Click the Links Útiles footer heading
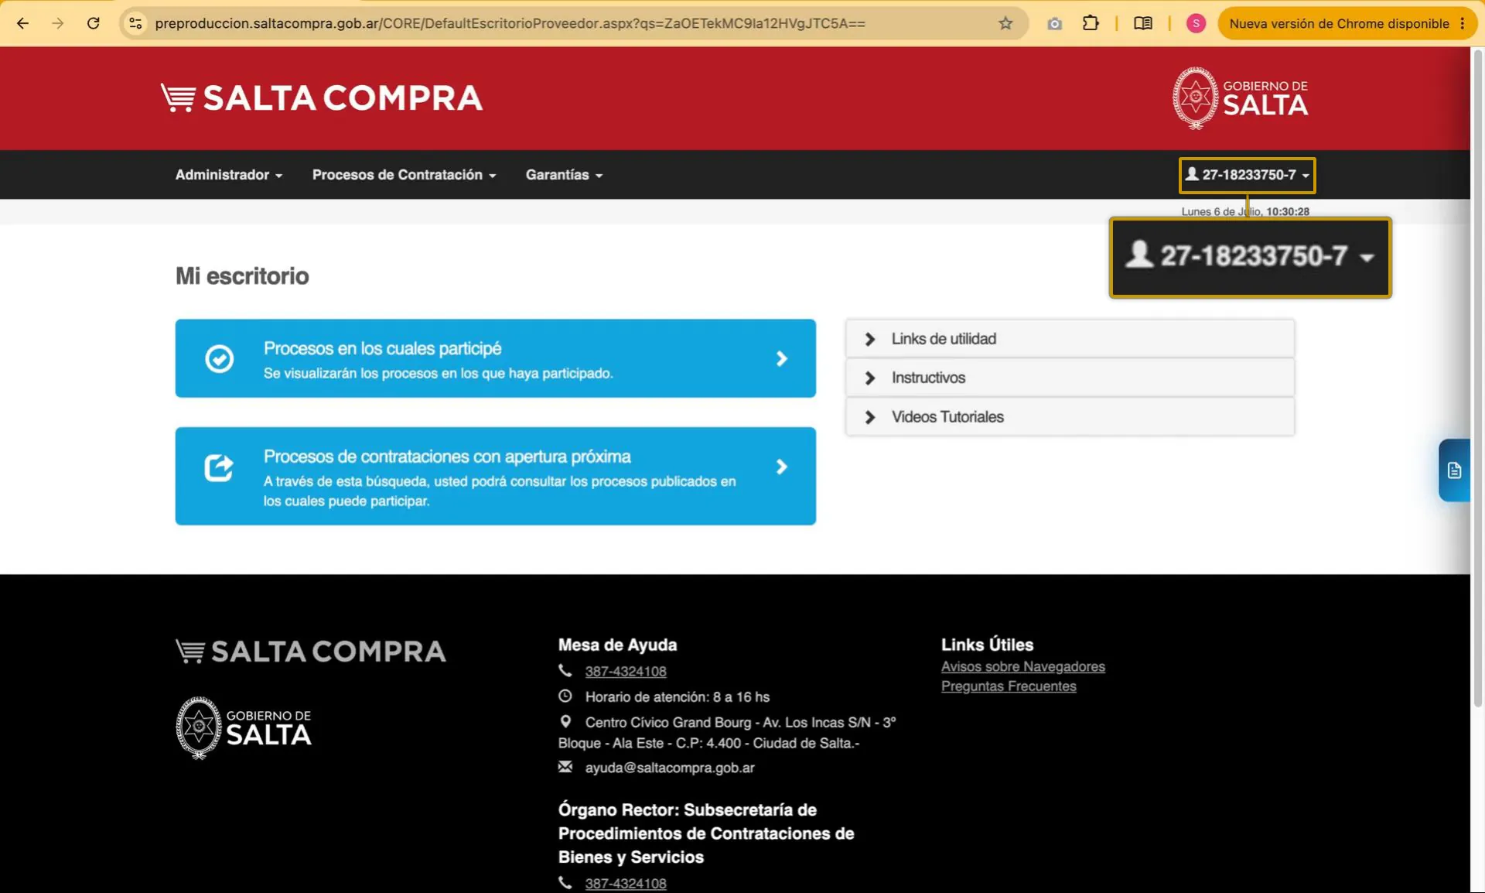The image size is (1485, 893). pos(987,645)
